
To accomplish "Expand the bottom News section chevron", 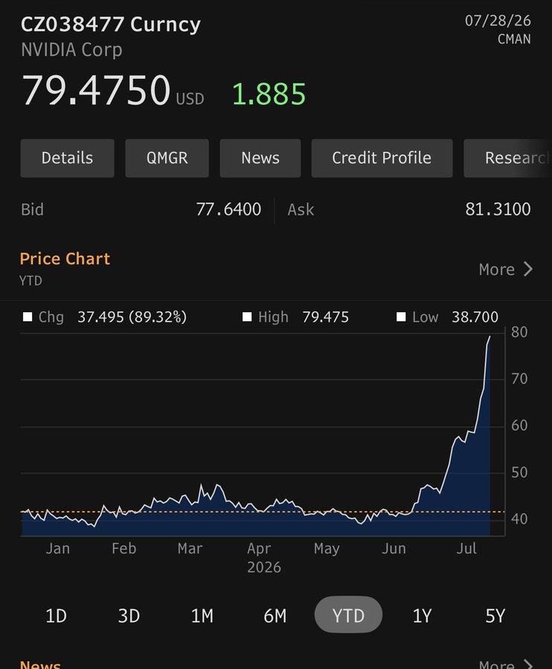I will point(528,664).
